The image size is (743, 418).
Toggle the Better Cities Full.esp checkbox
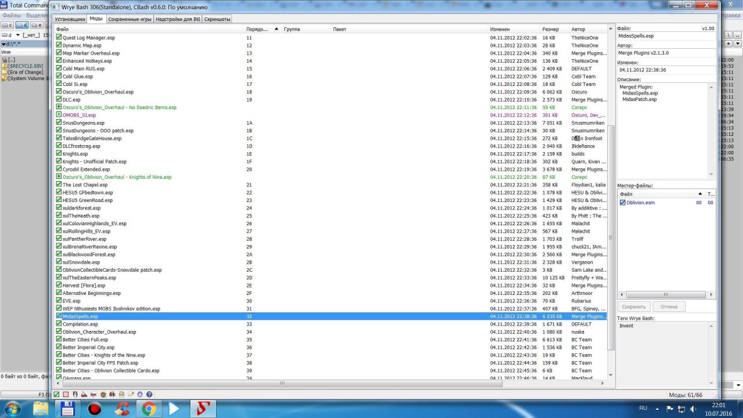pyautogui.click(x=59, y=340)
